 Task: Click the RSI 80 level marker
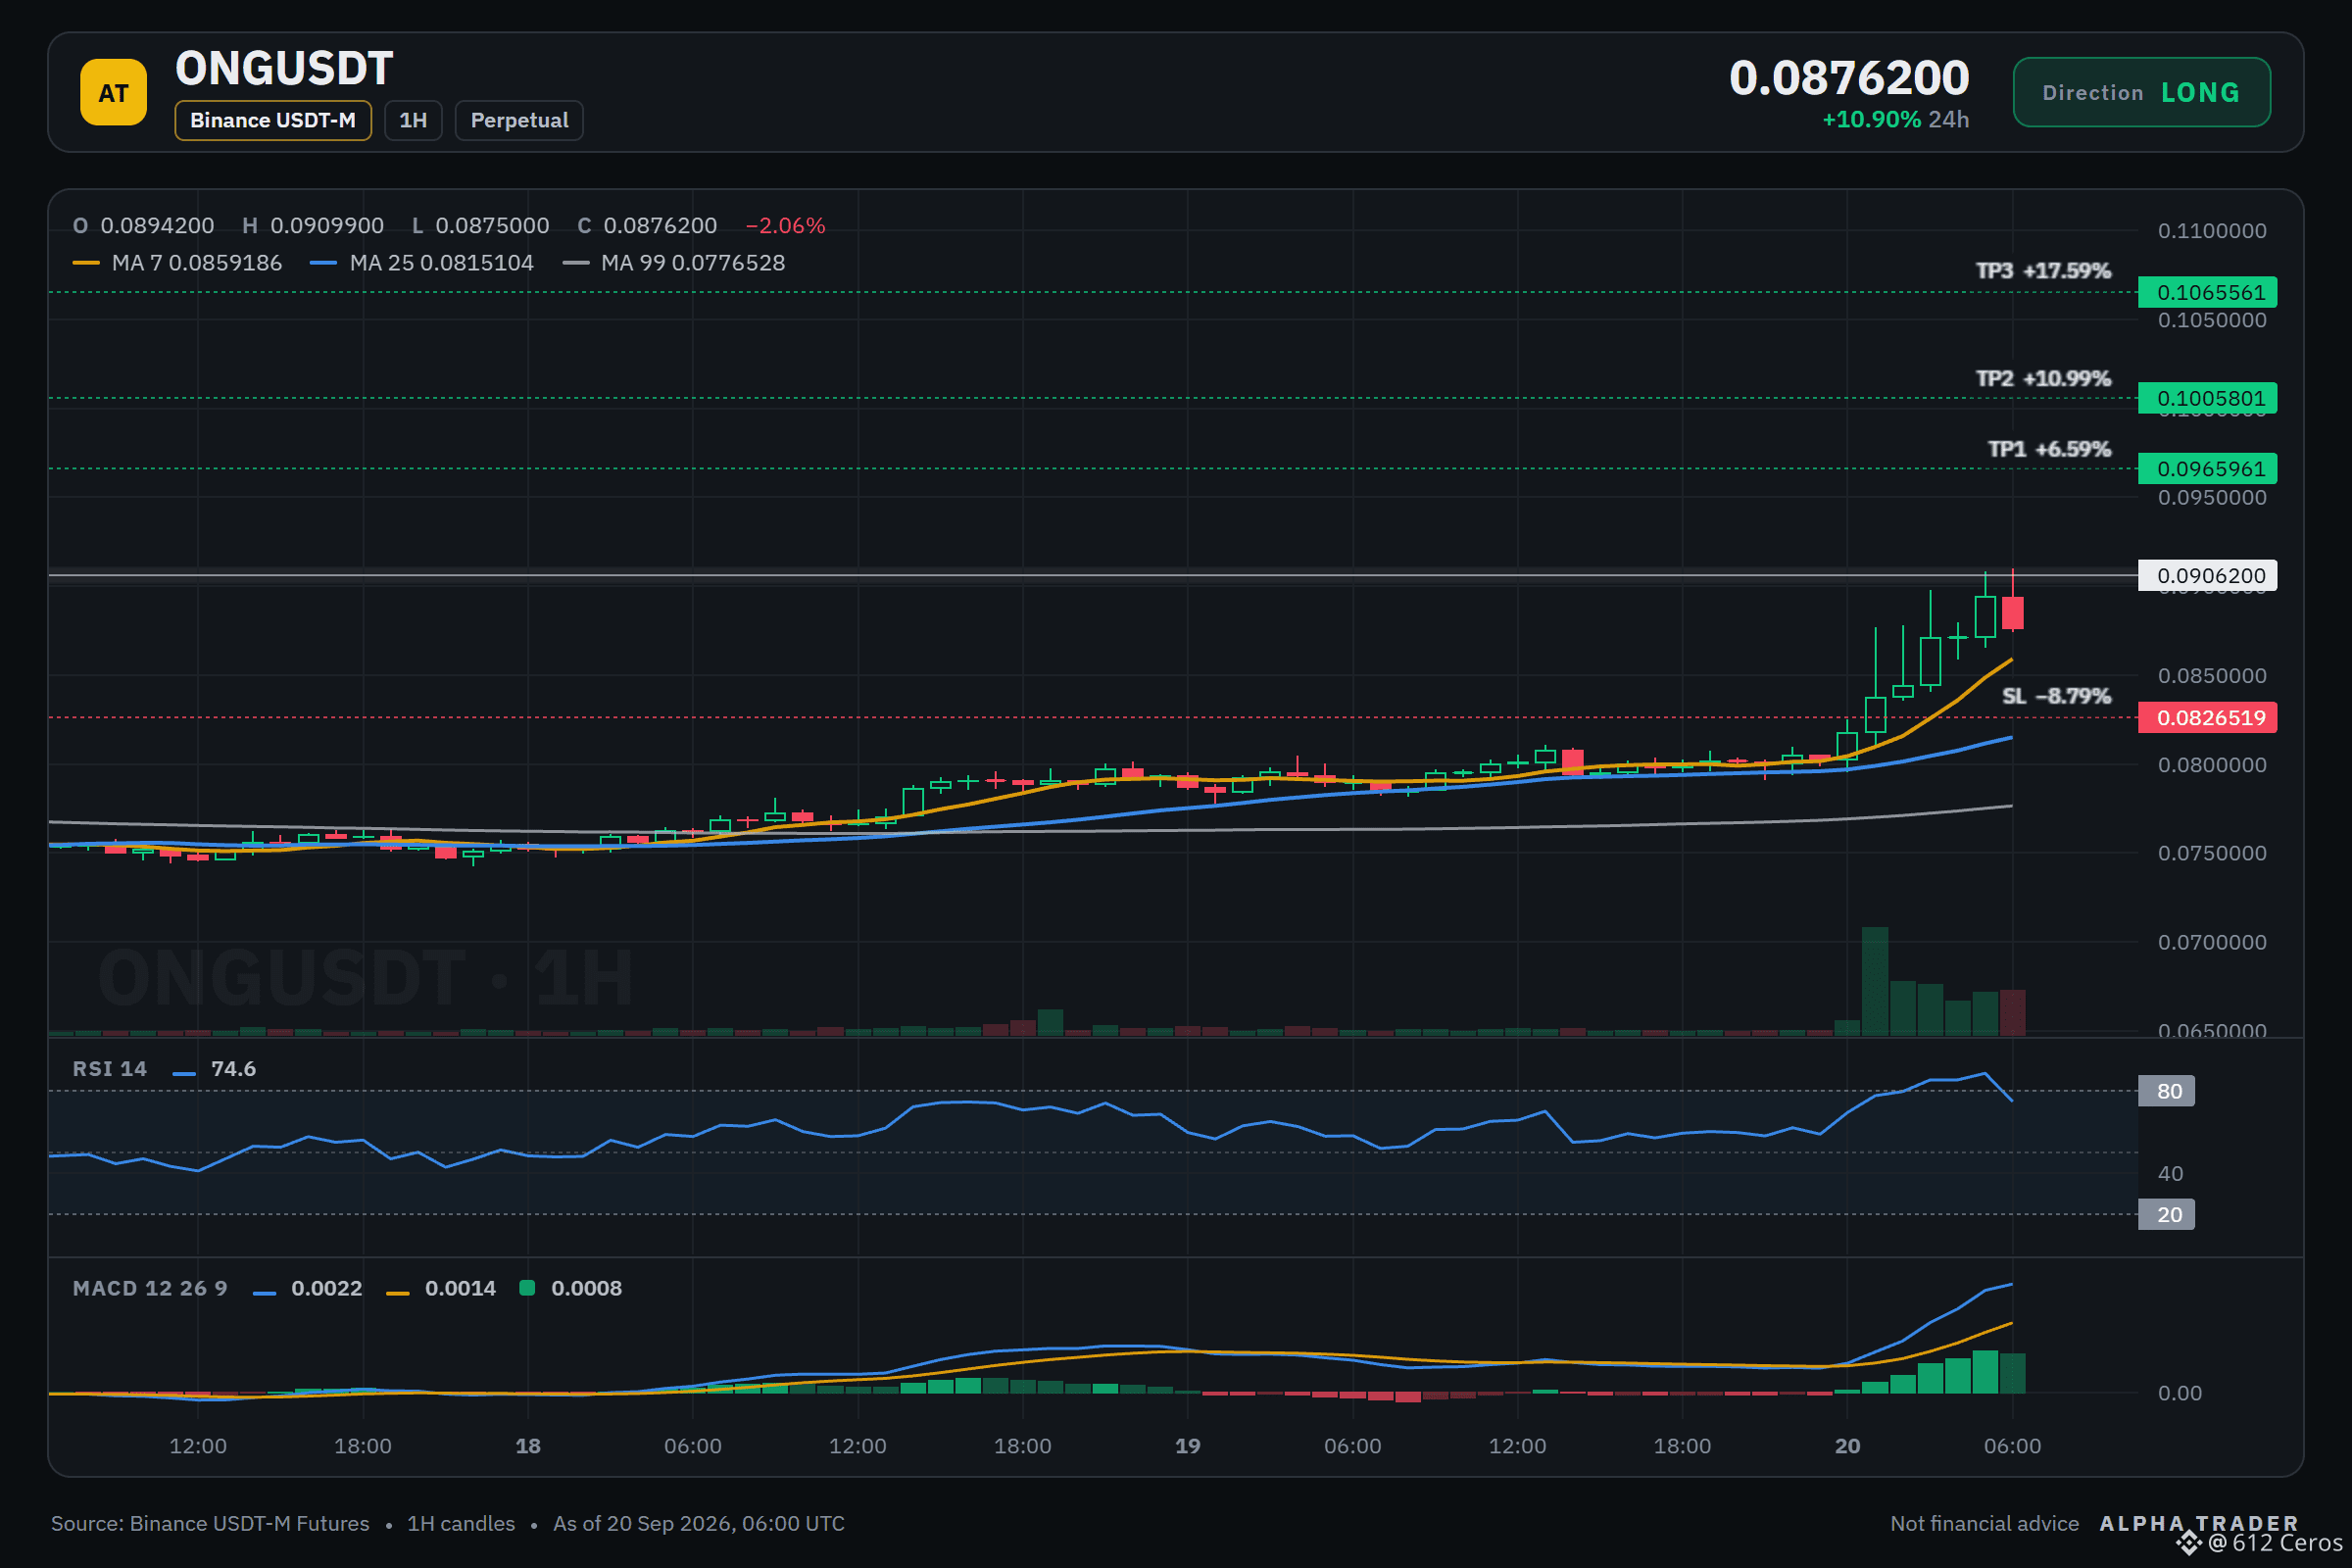click(x=2166, y=1090)
